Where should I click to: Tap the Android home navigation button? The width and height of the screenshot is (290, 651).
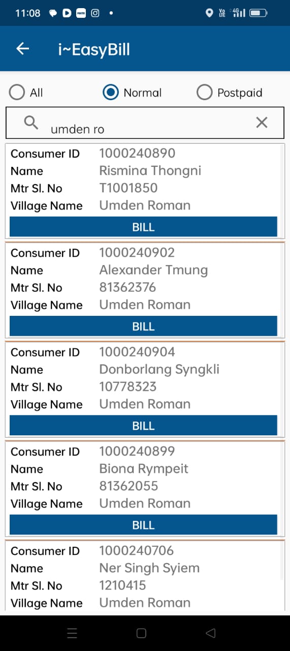142,633
